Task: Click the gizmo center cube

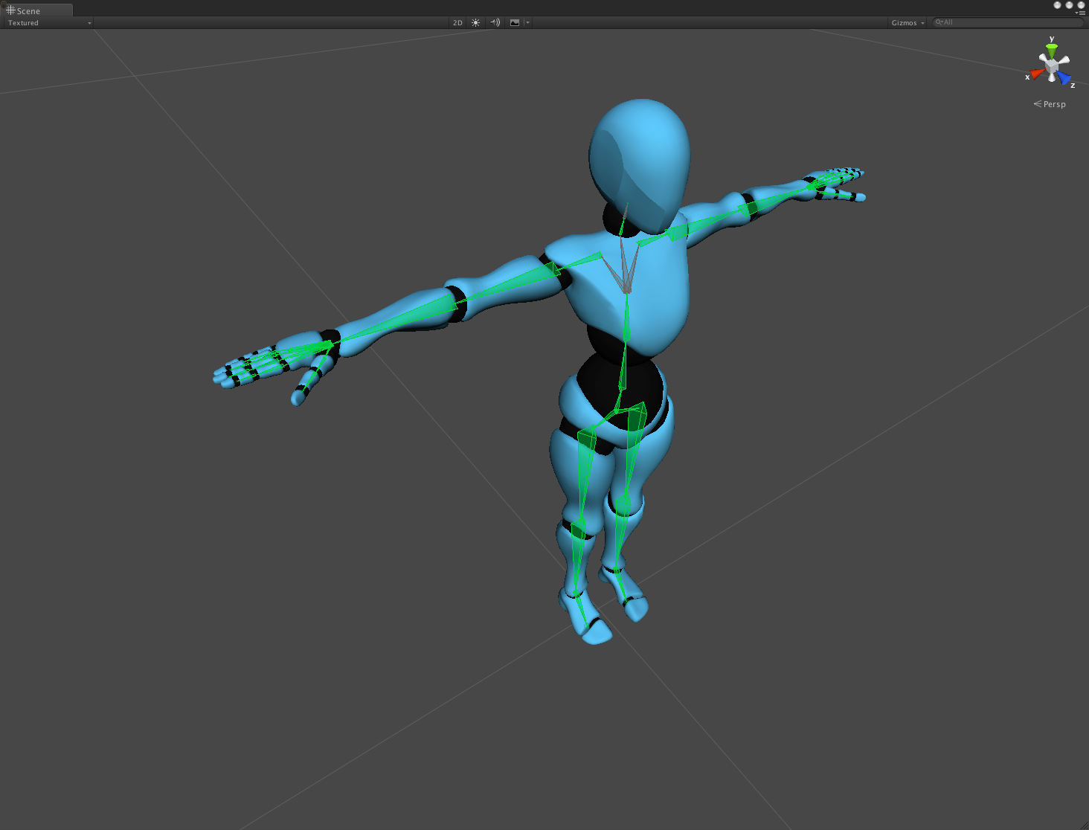Action: 1051,66
